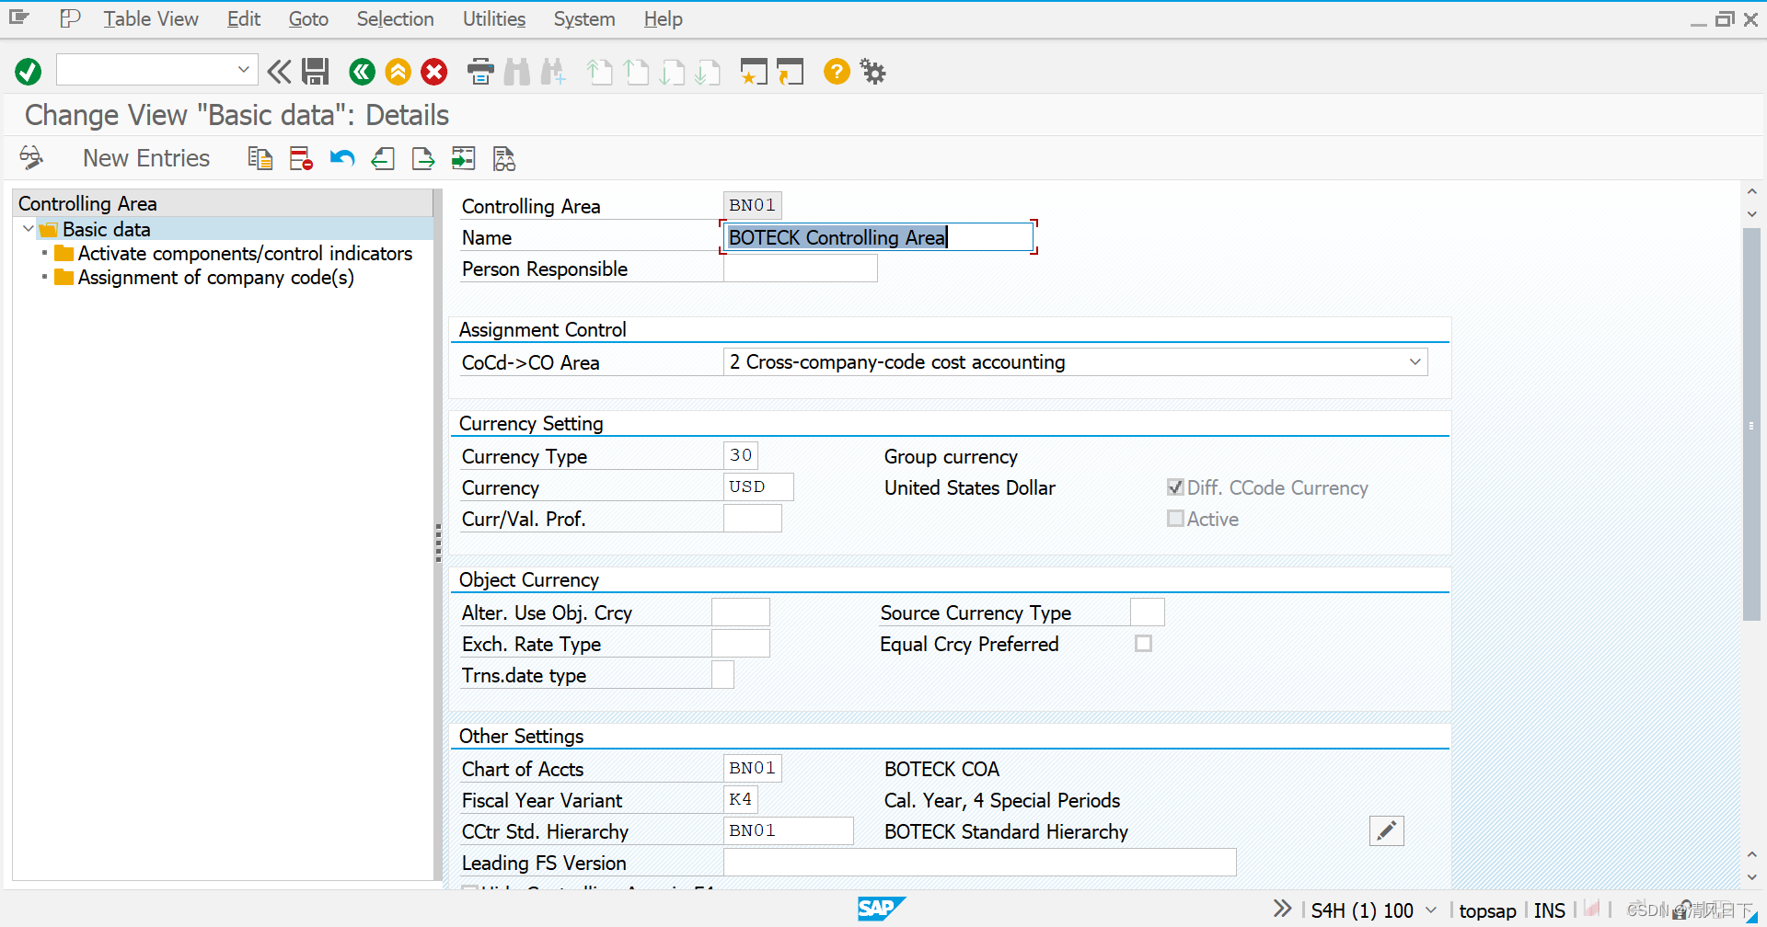Click the Currency USD field
Image resolution: width=1767 pixels, height=927 pixels.
click(x=758, y=486)
